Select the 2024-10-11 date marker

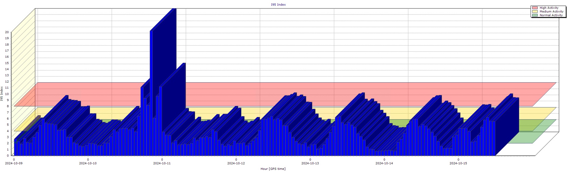coord(162,163)
